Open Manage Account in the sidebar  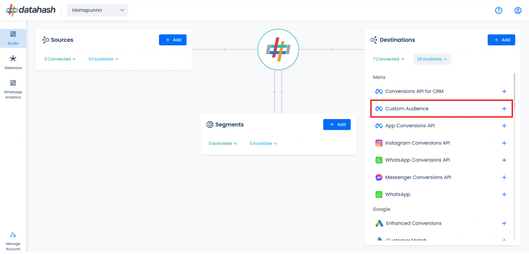pos(13,241)
